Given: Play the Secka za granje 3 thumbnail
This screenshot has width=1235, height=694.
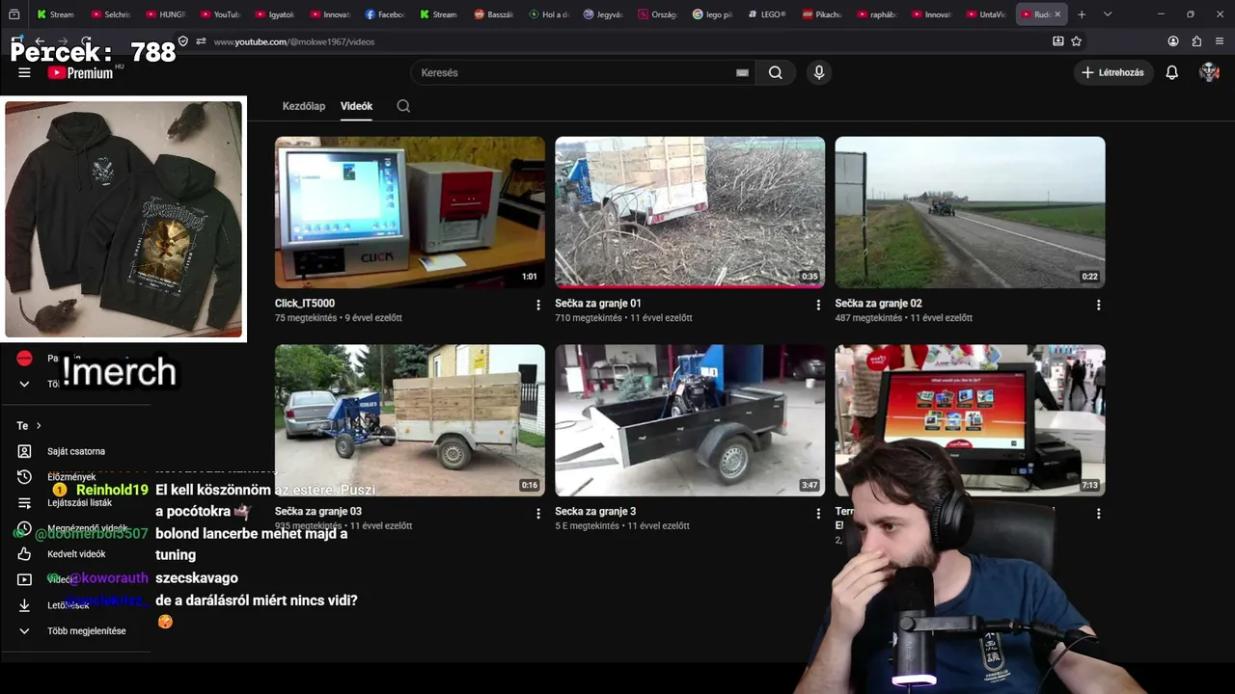Looking at the screenshot, I should 690,420.
